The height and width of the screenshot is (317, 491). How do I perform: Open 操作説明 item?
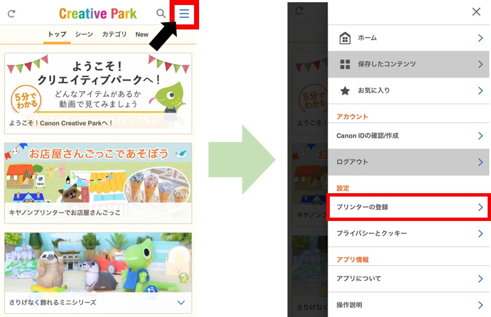click(408, 305)
